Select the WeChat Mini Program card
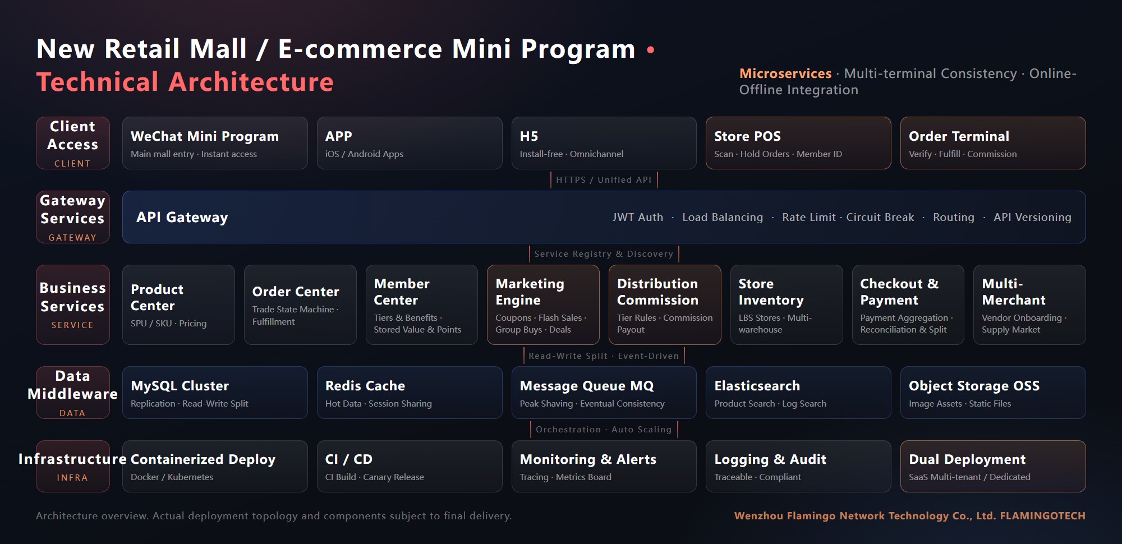 [x=215, y=143]
